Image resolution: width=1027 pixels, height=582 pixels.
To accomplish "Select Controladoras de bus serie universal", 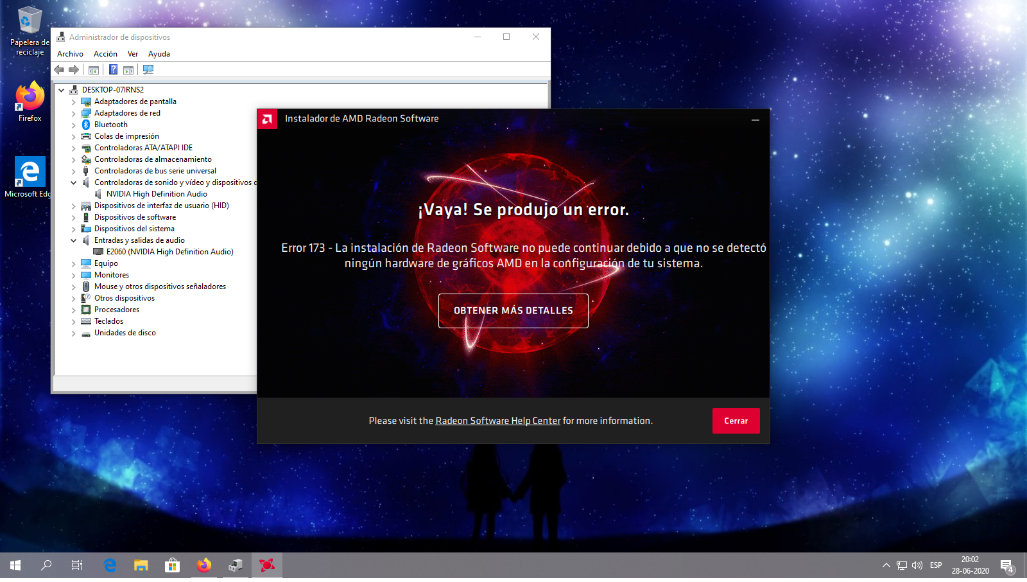I will [155, 171].
